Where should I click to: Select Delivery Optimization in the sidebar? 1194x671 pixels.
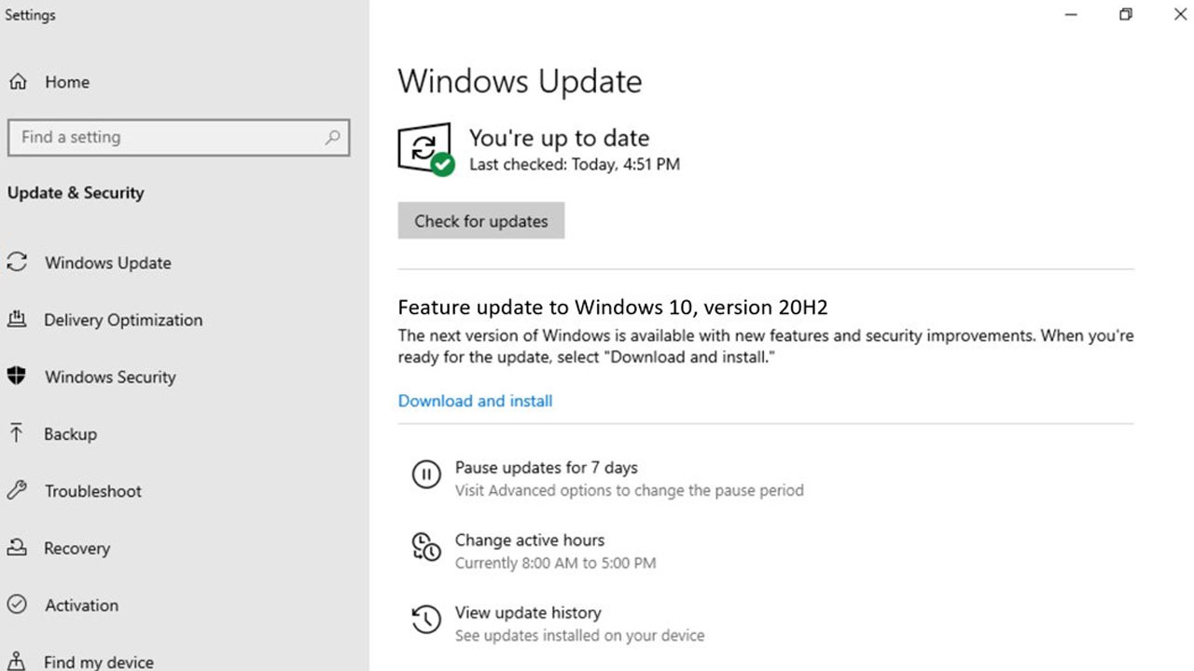(x=122, y=320)
